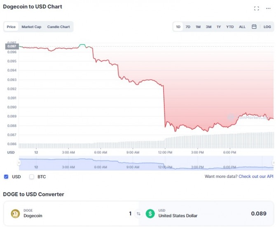
Task: Follow the Check out our API link
Action: tap(256, 176)
